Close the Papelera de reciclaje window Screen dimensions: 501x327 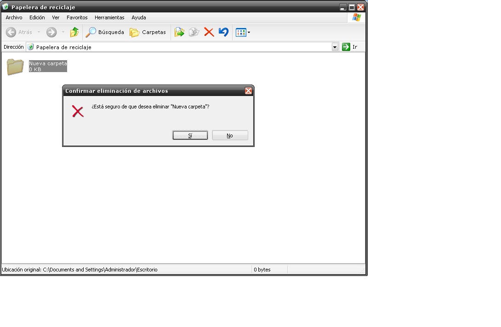pyautogui.click(x=361, y=7)
